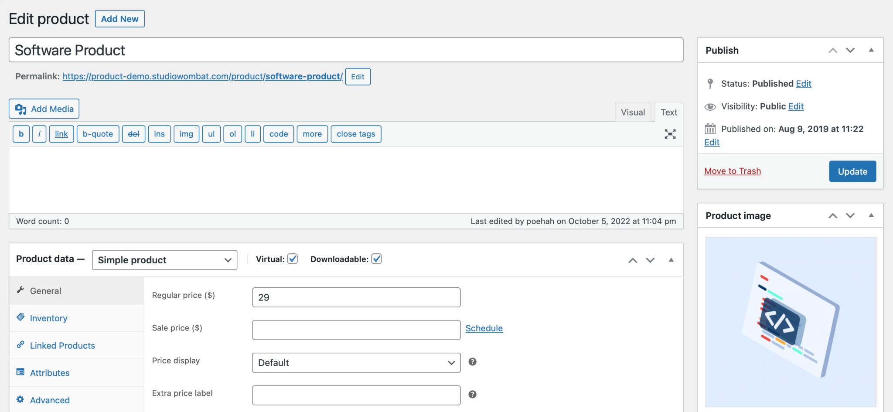This screenshot has width=893, height=412.
Task: Click Schedule next to Sale price
Action: tap(484, 328)
